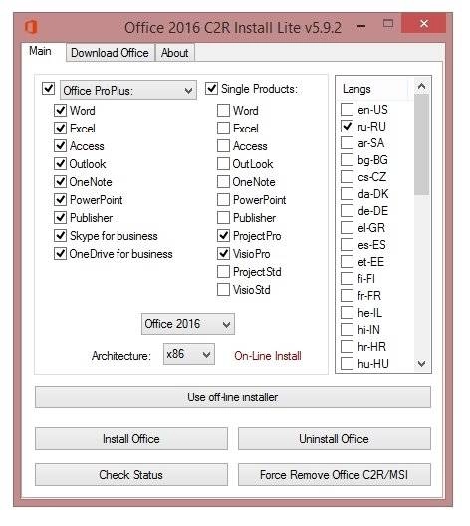Uncheck PowerPoint under Office ProPlus

(61, 200)
